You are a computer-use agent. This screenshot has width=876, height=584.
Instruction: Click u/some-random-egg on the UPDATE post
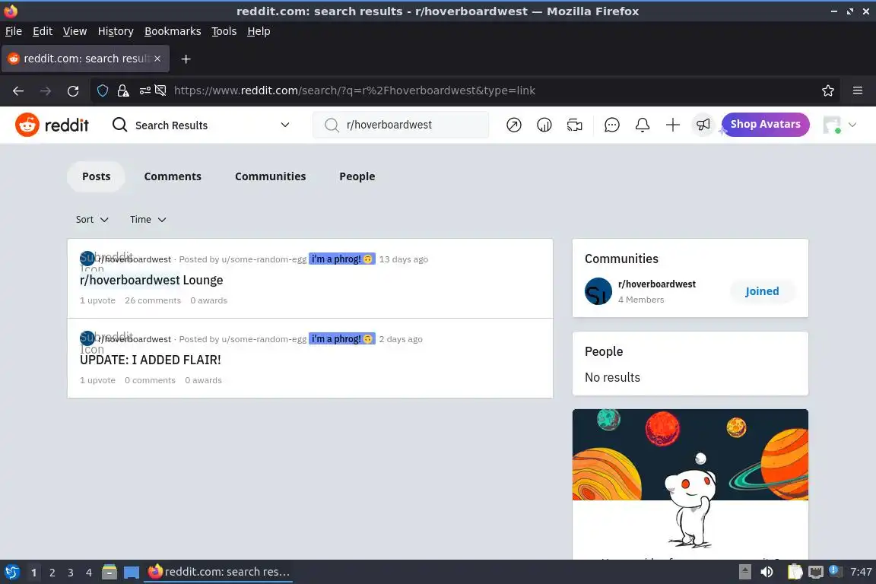(264, 339)
